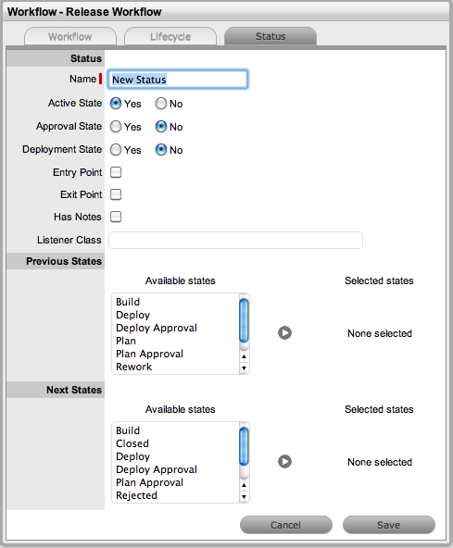453x548 pixels.
Task: Switch to the Lifecycle tab
Action: [x=170, y=36]
